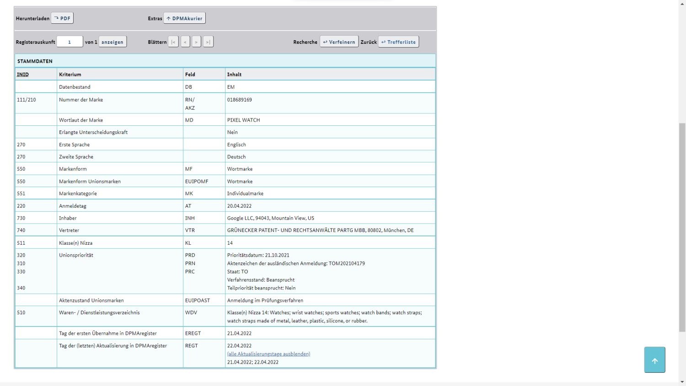
Task: Hide all update days link
Action: pyautogui.click(x=268, y=354)
